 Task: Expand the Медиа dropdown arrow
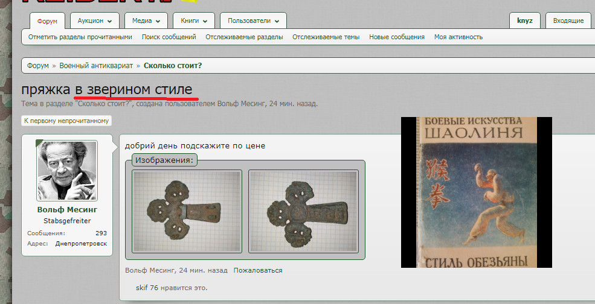click(x=158, y=22)
